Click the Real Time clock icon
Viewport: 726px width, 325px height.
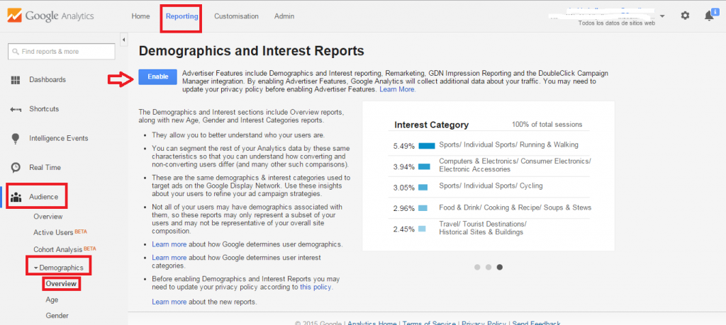click(16, 167)
